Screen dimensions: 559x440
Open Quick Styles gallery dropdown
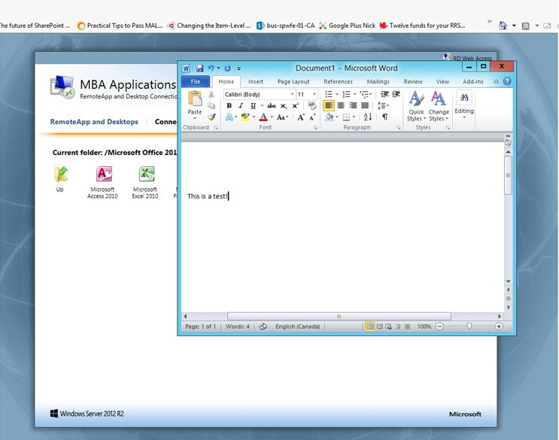(x=416, y=106)
